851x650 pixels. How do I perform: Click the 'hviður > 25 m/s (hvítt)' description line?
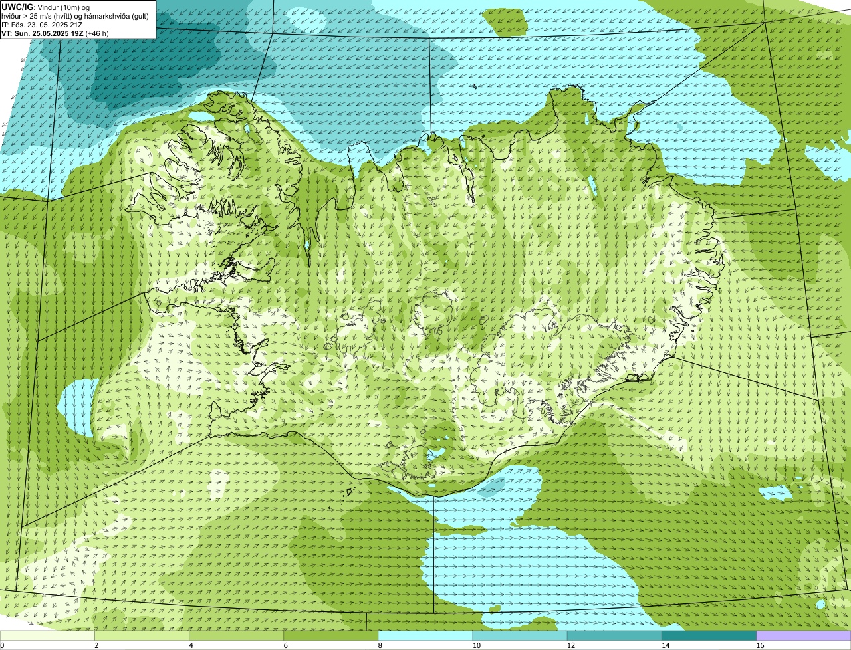click(75, 16)
